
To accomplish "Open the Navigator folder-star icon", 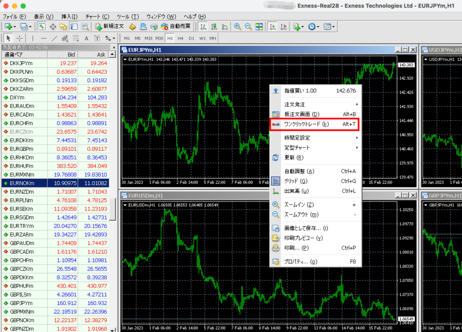I will [x=63, y=27].
